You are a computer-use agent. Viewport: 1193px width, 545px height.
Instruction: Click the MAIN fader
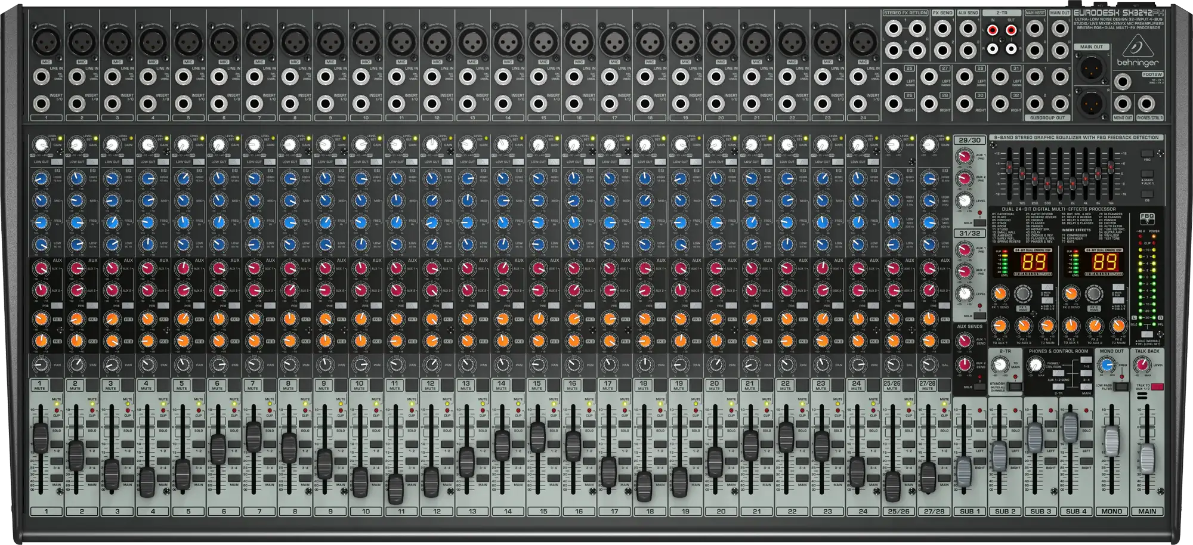point(1146,459)
